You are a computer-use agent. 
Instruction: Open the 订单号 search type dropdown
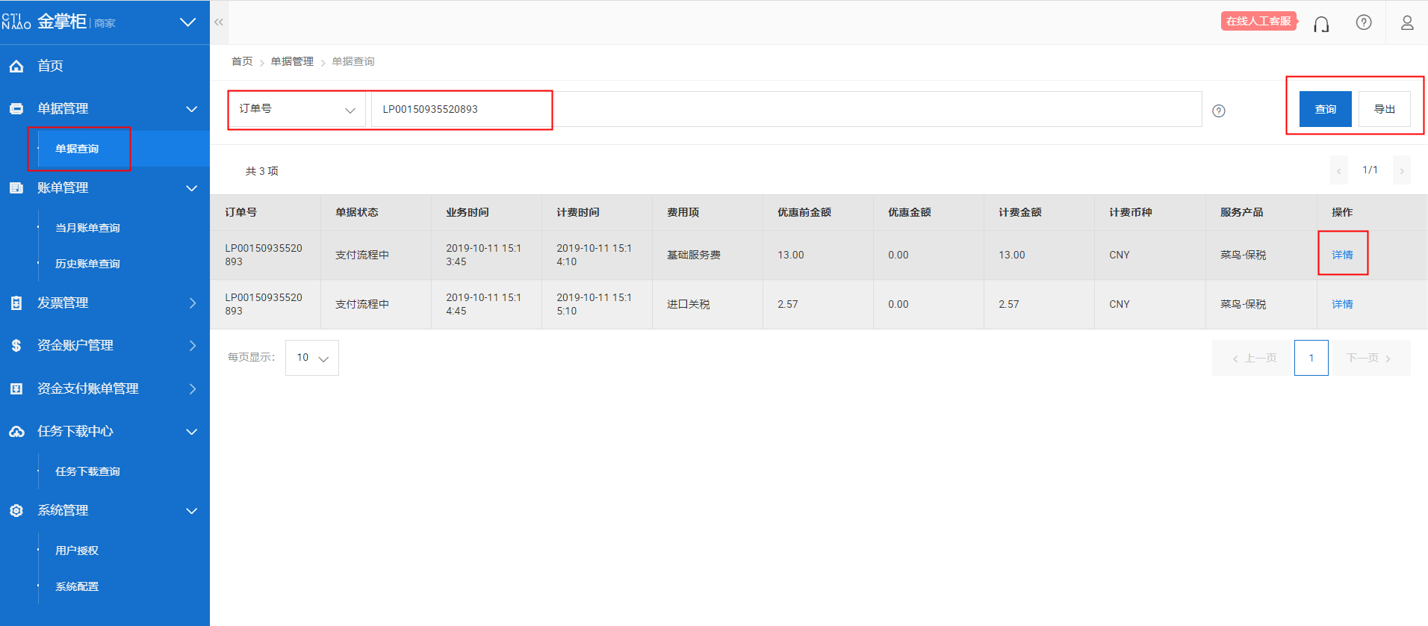point(297,109)
